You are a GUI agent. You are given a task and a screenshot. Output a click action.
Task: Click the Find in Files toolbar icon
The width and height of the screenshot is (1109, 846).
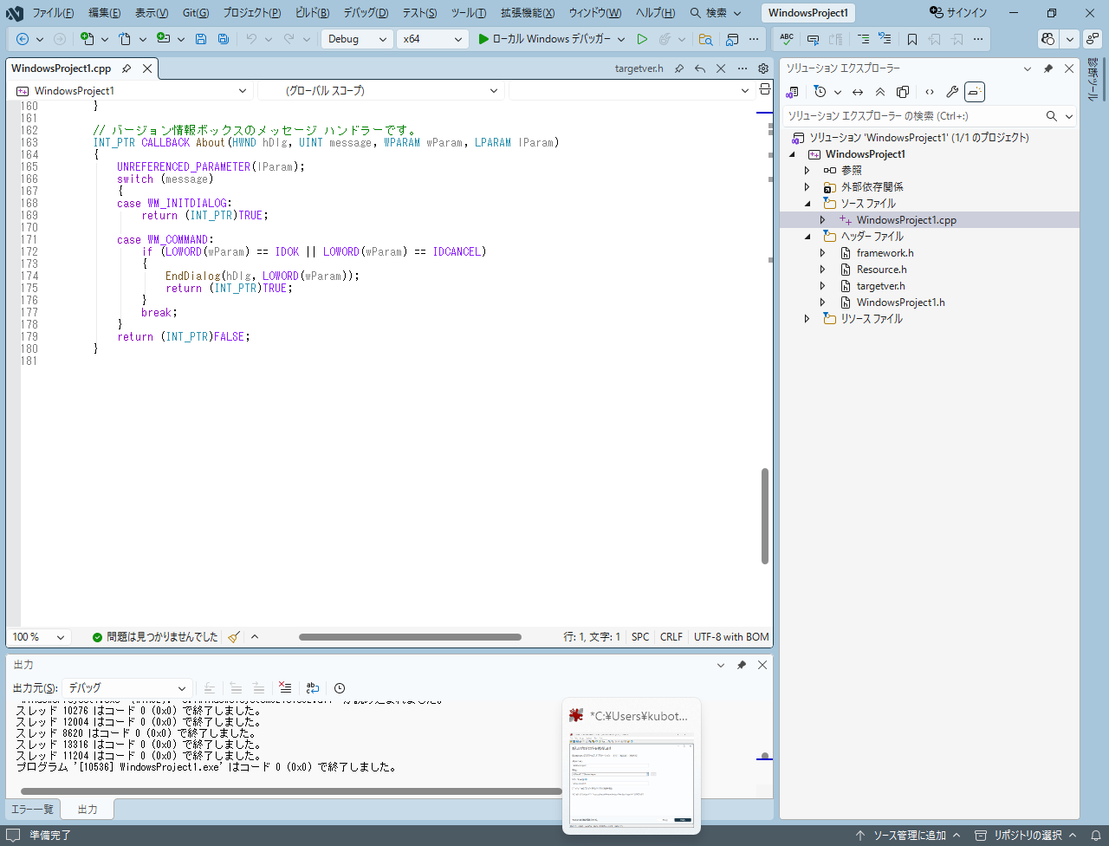pyautogui.click(x=706, y=39)
